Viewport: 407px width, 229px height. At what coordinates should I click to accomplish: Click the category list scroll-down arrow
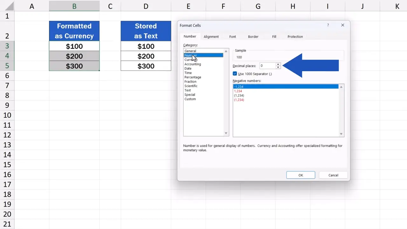point(226,133)
